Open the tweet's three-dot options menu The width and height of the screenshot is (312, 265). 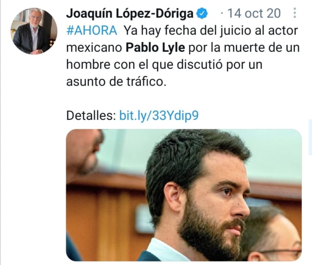295,13
